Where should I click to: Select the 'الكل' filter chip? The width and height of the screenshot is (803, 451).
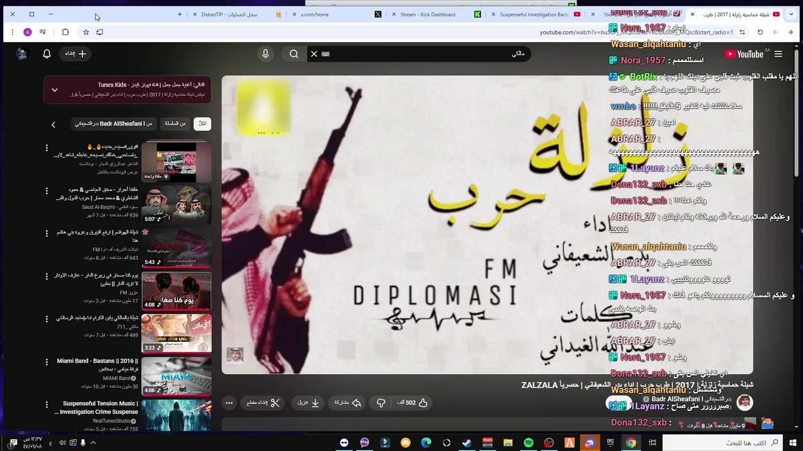pos(202,123)
